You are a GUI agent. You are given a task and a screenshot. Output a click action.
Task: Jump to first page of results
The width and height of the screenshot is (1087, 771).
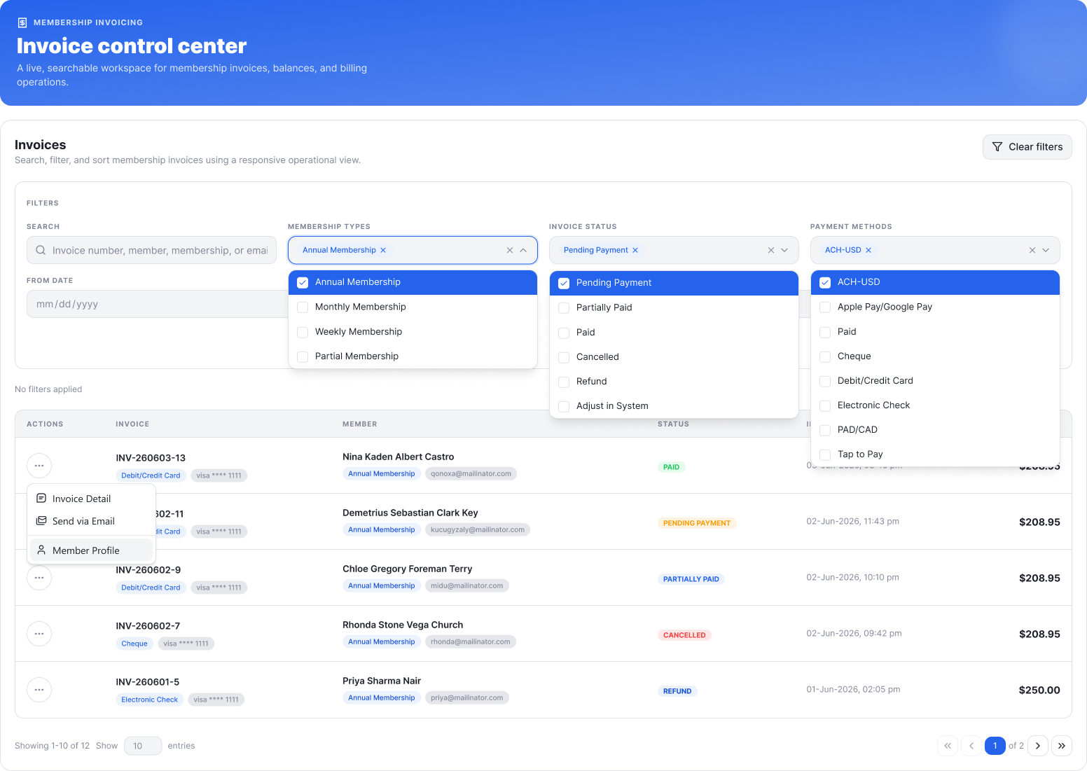tap(948, 746)
